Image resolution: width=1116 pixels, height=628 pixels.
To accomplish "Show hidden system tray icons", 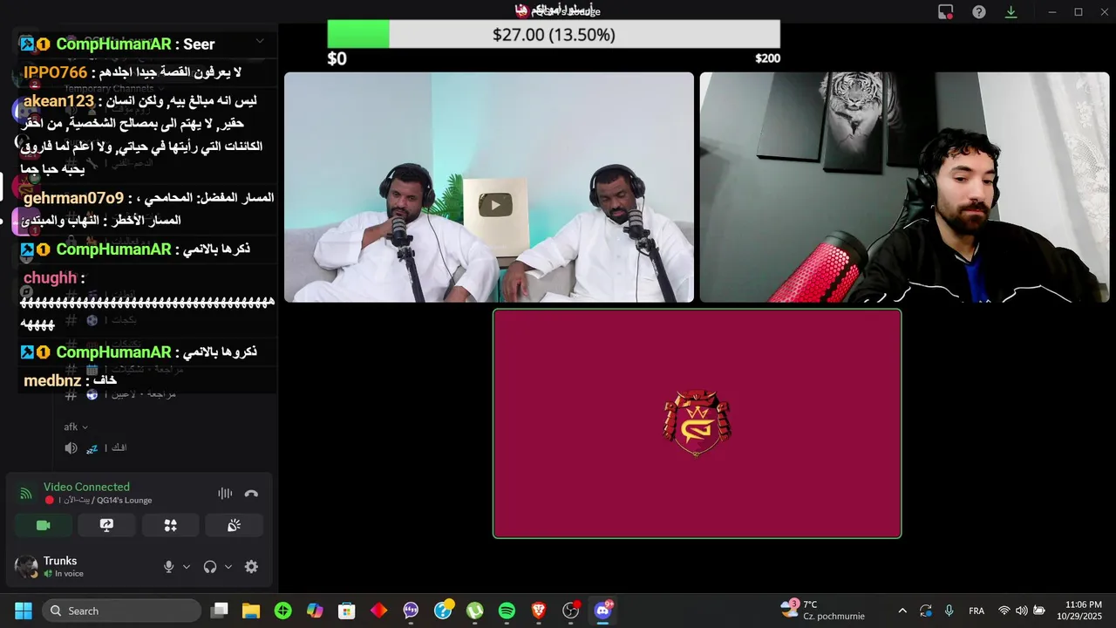I will 902,611.
